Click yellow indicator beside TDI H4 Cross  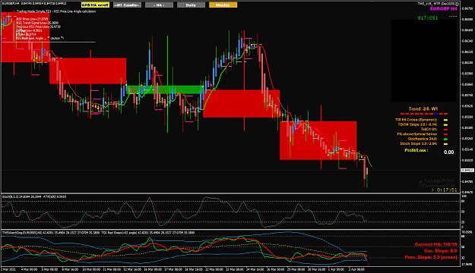[x=445, y=120]
